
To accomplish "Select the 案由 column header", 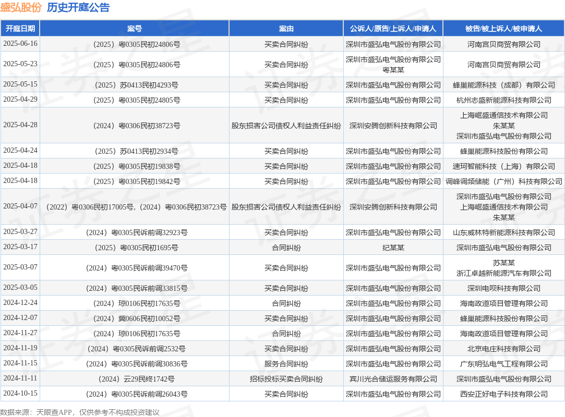I will pyautogui.click(x=286, y=29).
